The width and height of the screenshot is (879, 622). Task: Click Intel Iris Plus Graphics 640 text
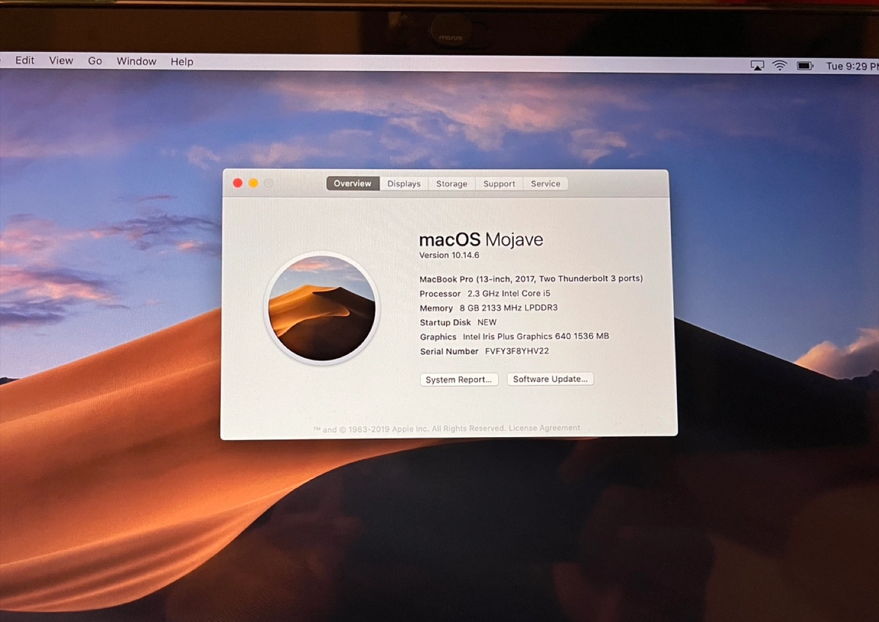516,336
